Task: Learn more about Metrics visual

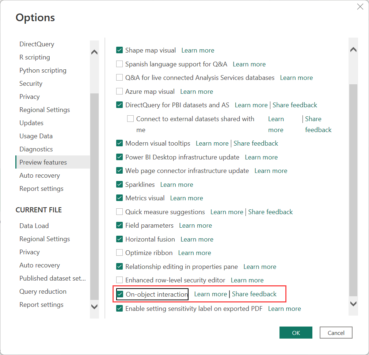Action: pos(186,198)
